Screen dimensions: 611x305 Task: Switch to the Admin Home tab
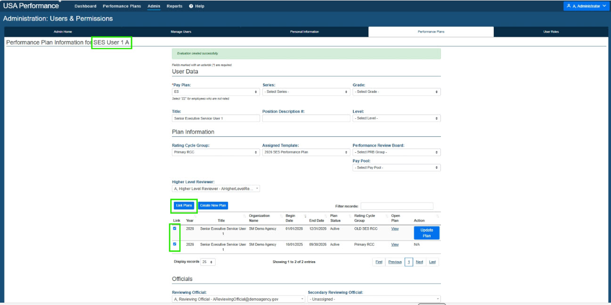pyautogui.click(x=63, y=32)
